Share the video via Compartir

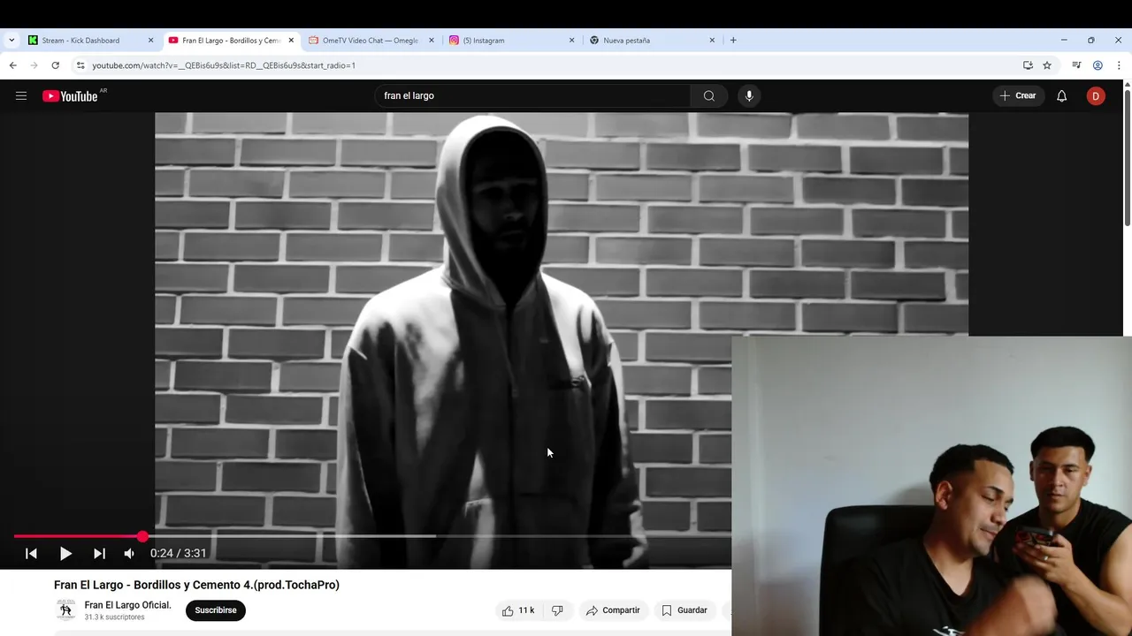point(613,610)
